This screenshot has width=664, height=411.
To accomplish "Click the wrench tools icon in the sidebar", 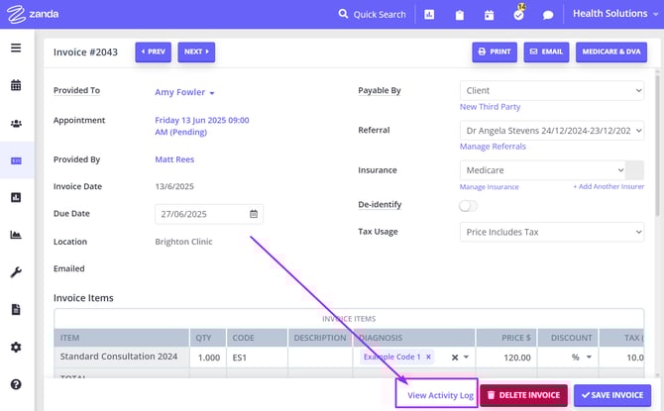I will pyautogui.click(x=16, y=272).
